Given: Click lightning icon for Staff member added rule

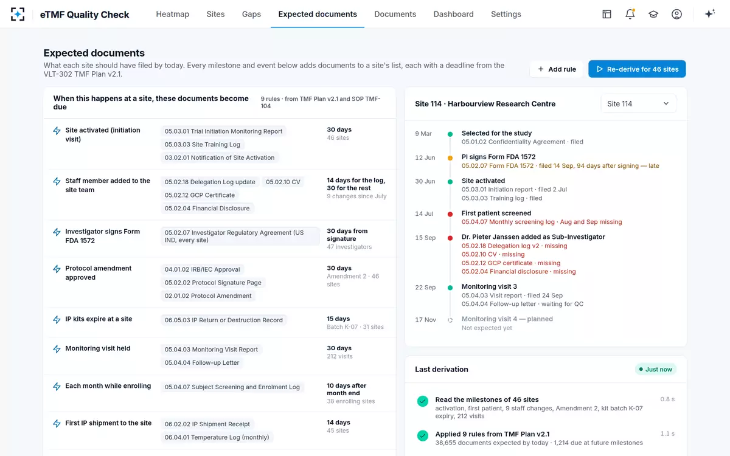Looking at the screenshot, I should [57, 181].
